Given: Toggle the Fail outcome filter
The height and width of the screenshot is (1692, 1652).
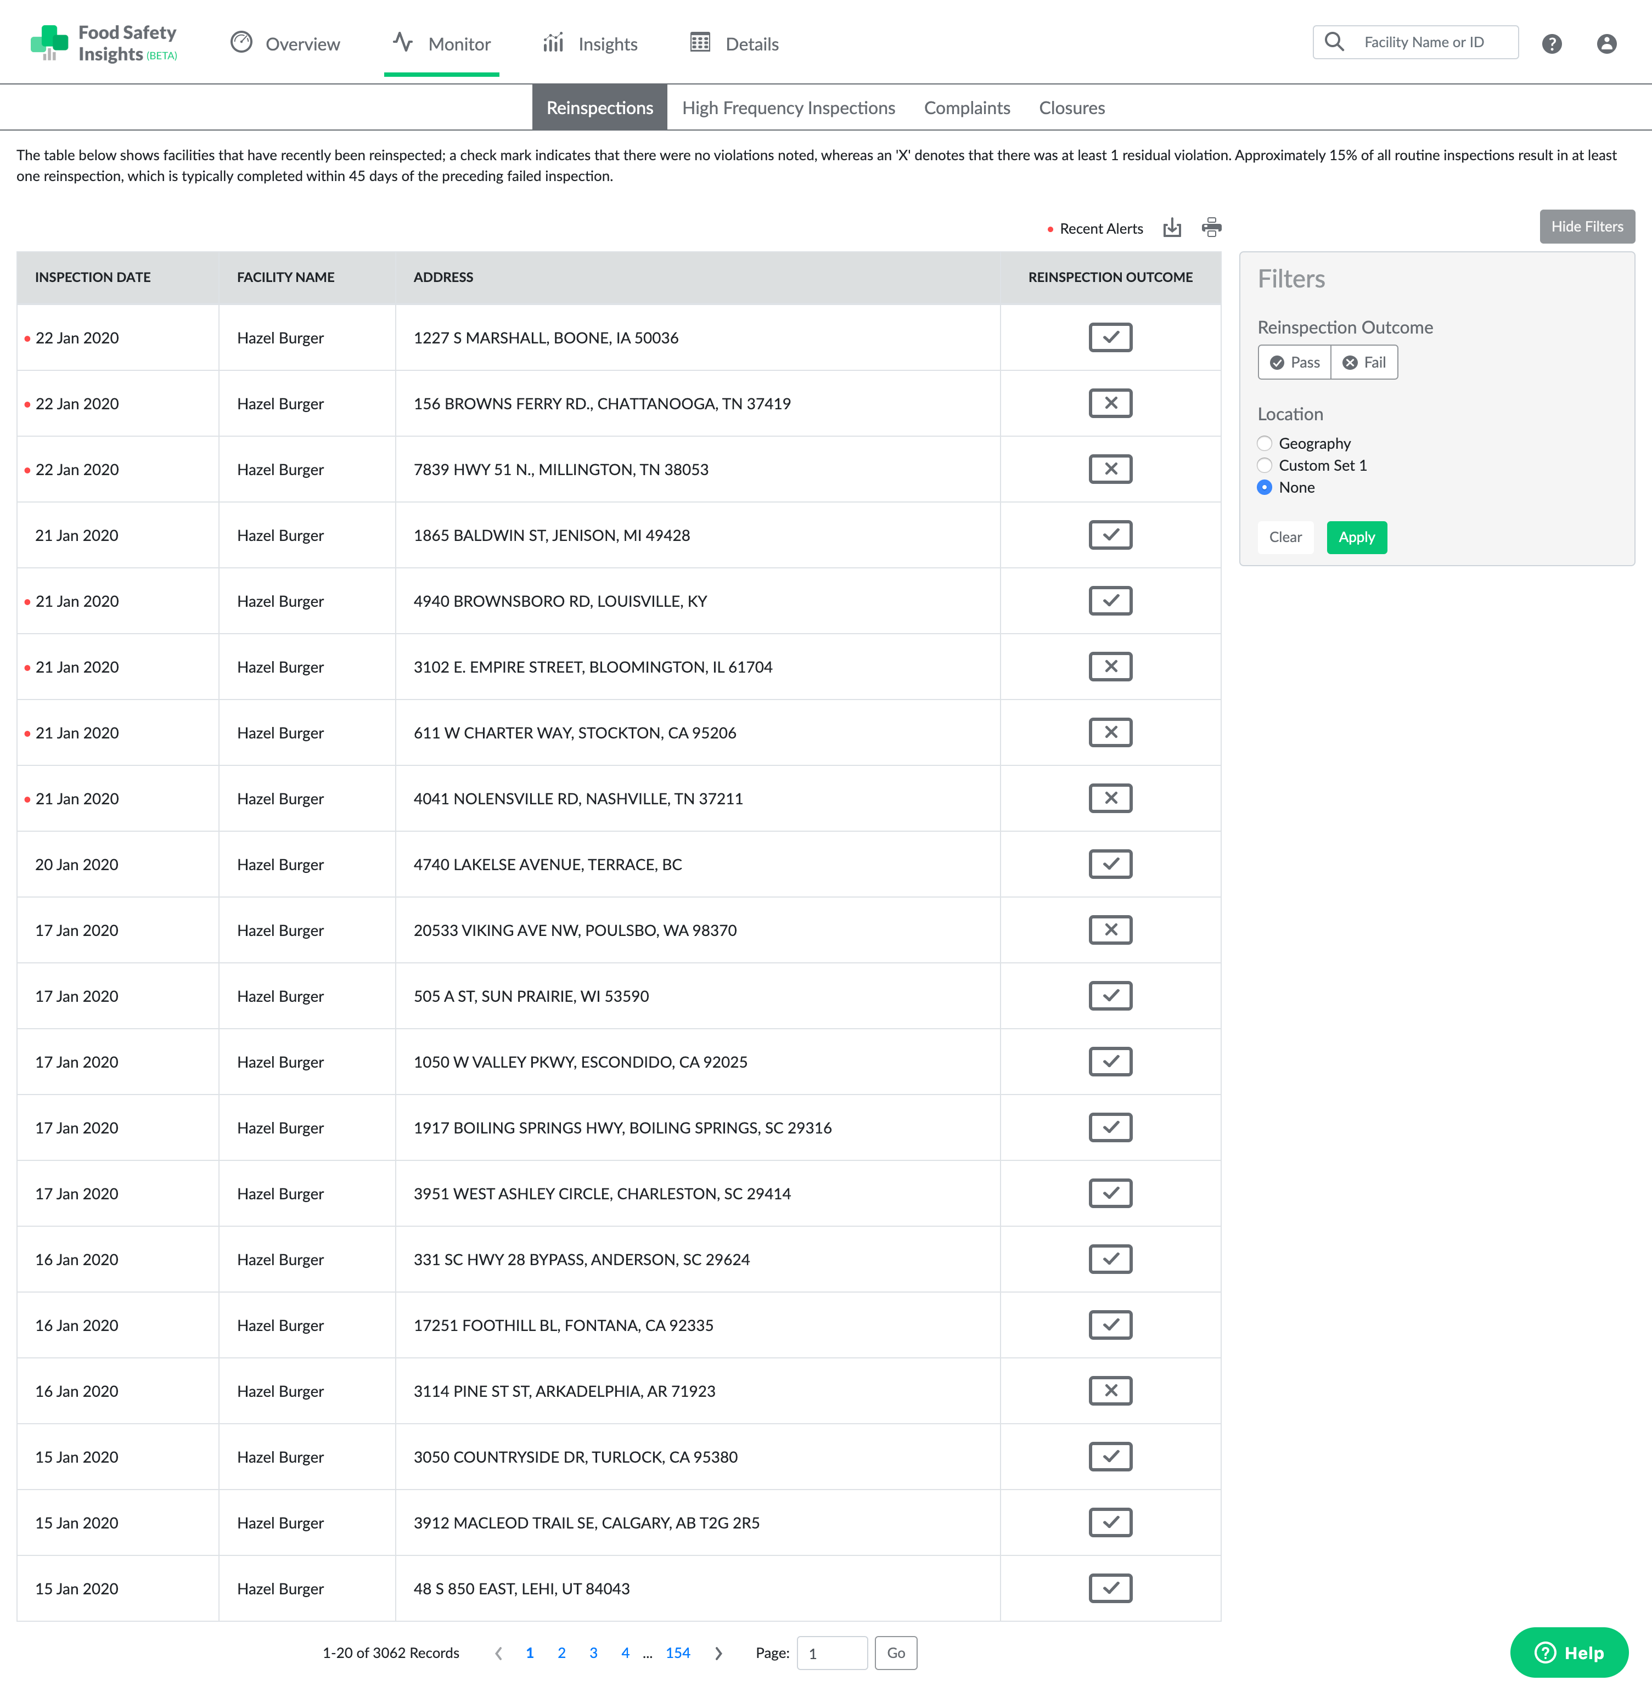Looking at the screenshot, I should pyautogui.click(x=1364, y=363).
